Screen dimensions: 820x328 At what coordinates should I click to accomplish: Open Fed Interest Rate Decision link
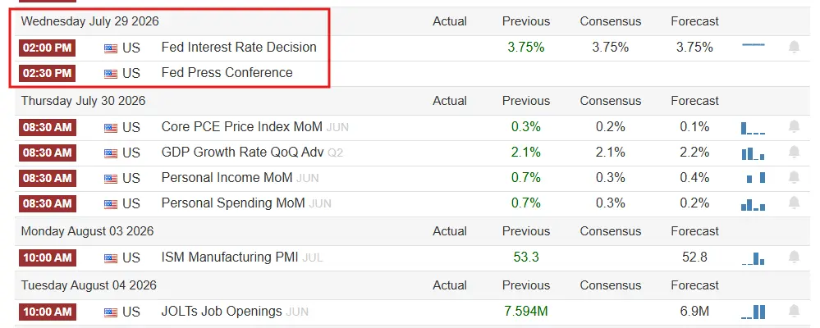(239, 47)
